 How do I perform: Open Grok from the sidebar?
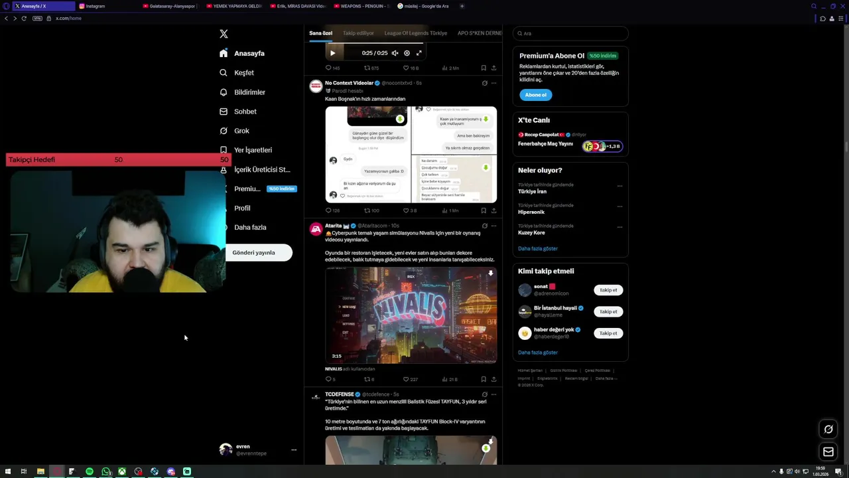(x=234, y=131)
